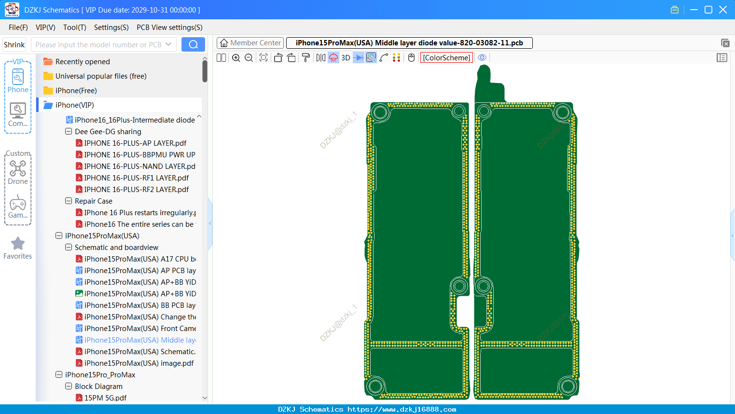The width and height of the screenshot is (735, 414).
Task: Open the ColorScheme selector
Action: [x=446, y=58]
